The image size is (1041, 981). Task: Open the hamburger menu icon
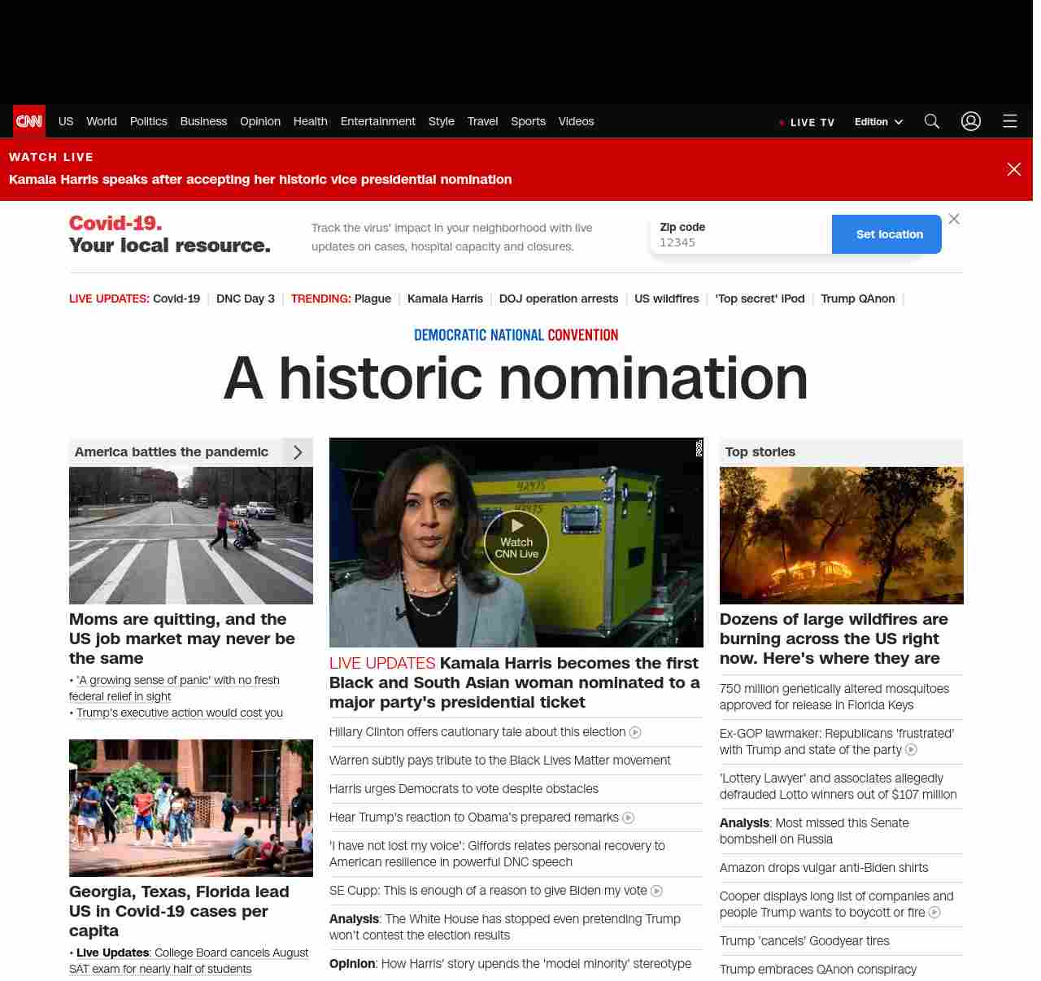tap(1009, 121)
